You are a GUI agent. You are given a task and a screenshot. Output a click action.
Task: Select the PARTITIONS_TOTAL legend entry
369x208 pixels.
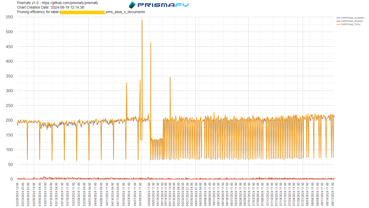(349, 24)
